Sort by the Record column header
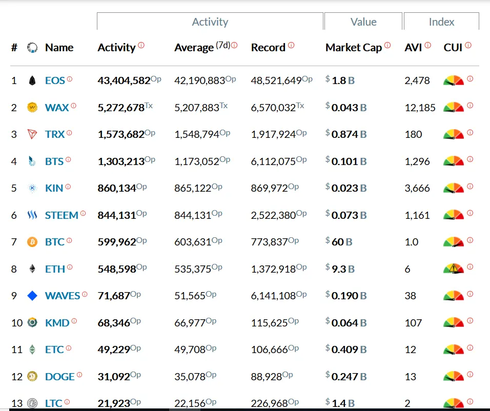 [x=268, y=48]
